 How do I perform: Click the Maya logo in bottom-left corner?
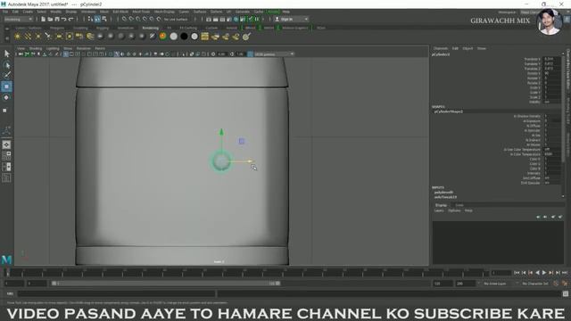point(6,259)
